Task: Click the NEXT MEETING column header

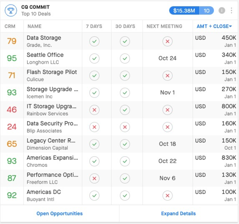Action: (x=164, y=26)
